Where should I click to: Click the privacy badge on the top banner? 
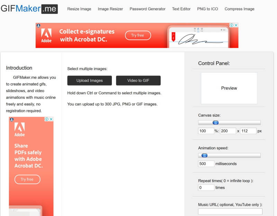[x=38, y=26]
